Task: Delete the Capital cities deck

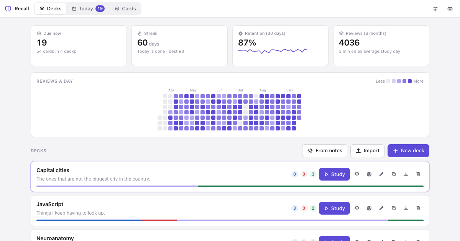Action: coord(418,174)
